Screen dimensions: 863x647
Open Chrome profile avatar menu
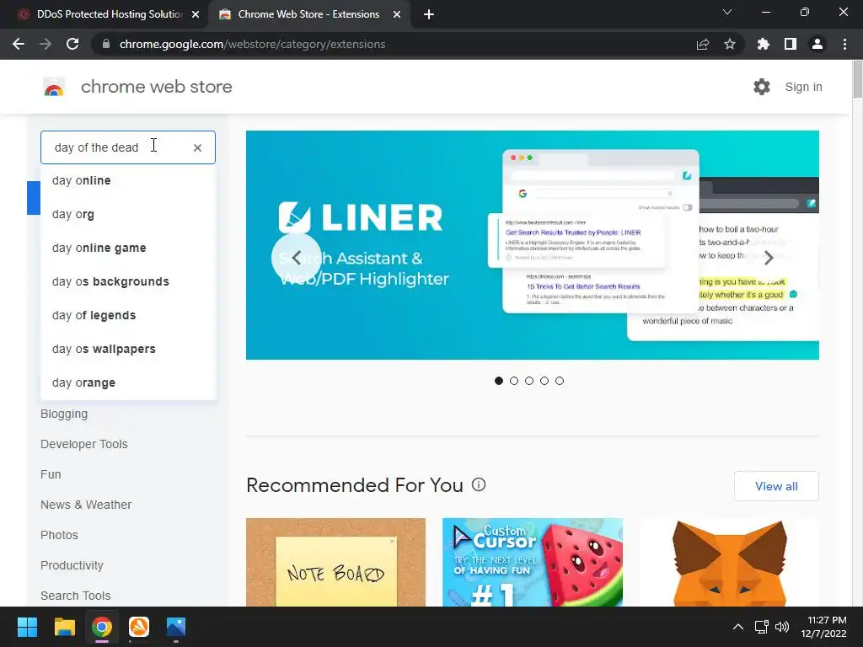coord(817,44)
